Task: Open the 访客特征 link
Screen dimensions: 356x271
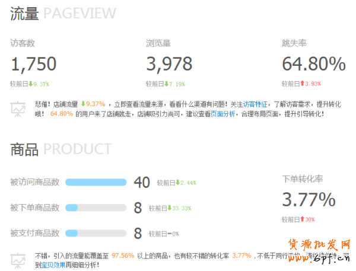Action: tap(255, 104)
